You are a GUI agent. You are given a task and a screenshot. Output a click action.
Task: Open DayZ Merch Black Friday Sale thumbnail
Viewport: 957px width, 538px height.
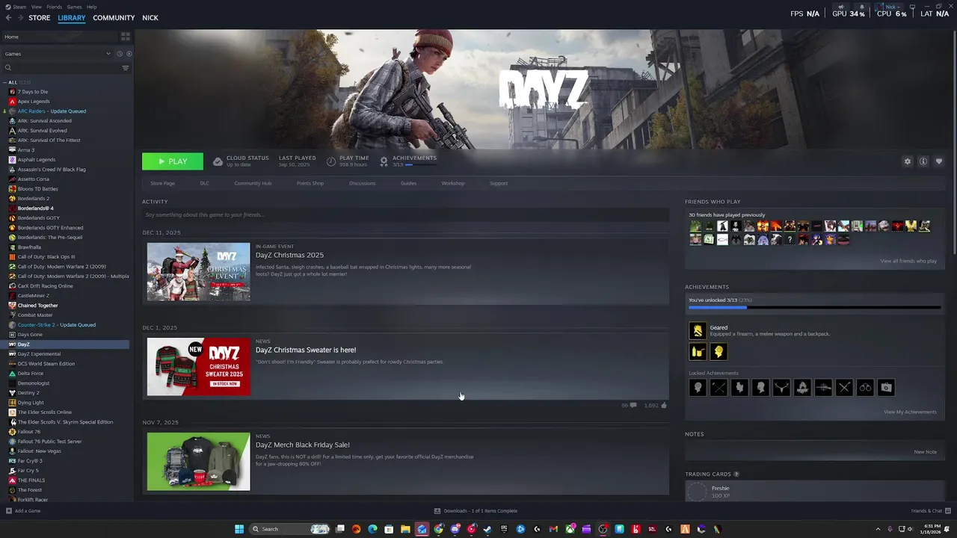tap(198, 461)
